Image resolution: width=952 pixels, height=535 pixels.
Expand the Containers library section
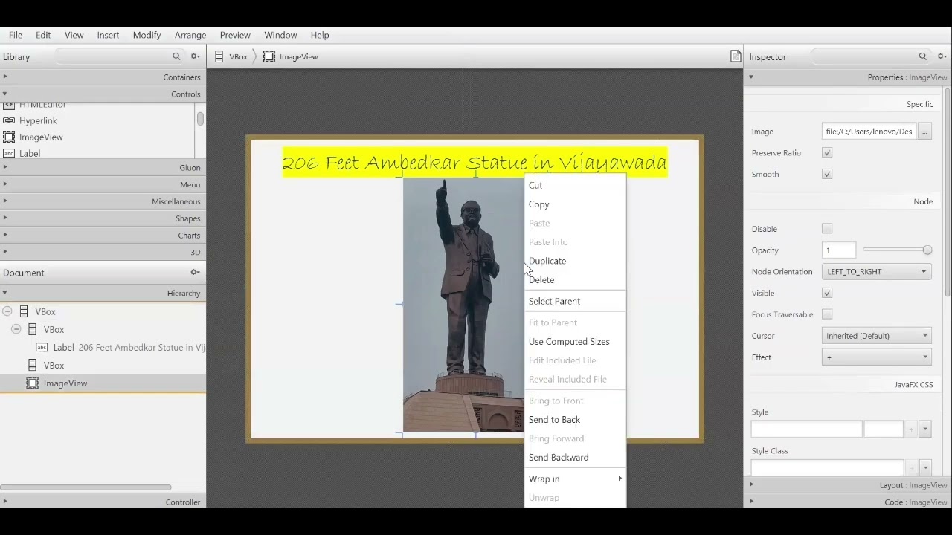[x=103, y=77]
